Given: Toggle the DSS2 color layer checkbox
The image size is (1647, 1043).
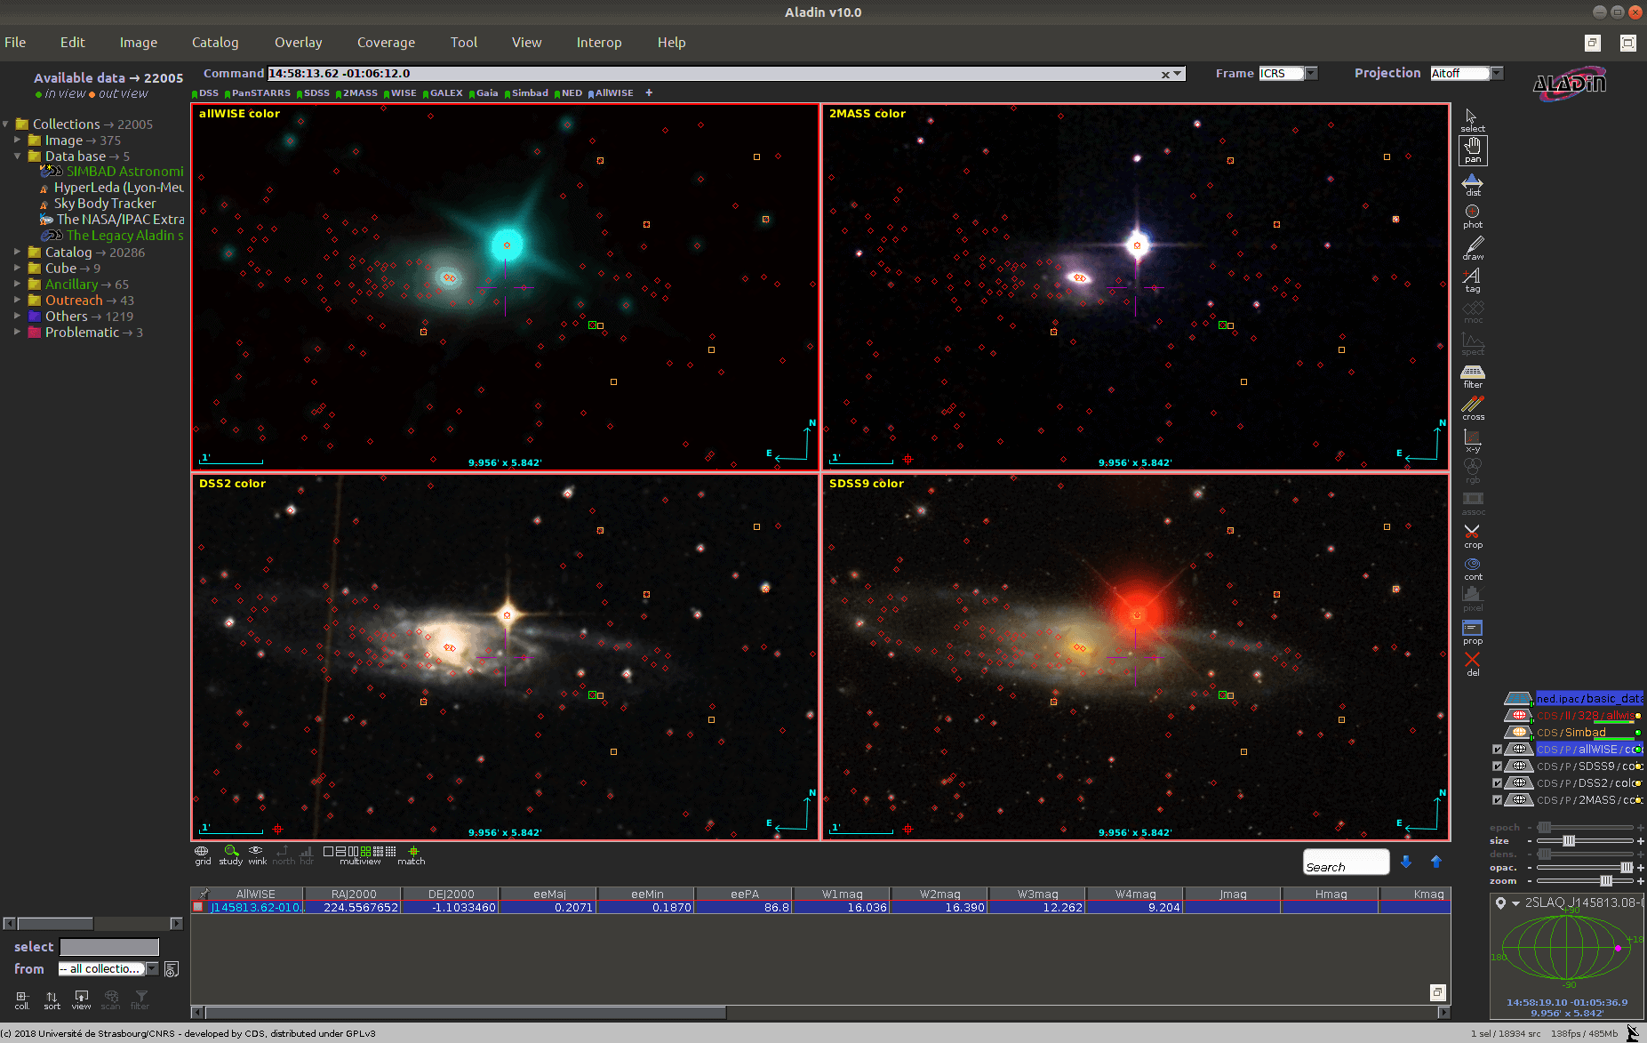Looking at the screenshot, I should (x=1497, y=783).
